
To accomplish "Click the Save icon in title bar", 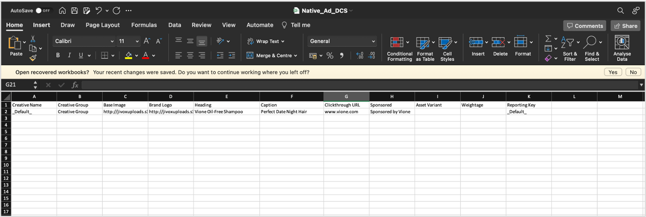I will [75, 10].
